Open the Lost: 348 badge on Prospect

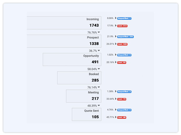click(x=122, y=44)
